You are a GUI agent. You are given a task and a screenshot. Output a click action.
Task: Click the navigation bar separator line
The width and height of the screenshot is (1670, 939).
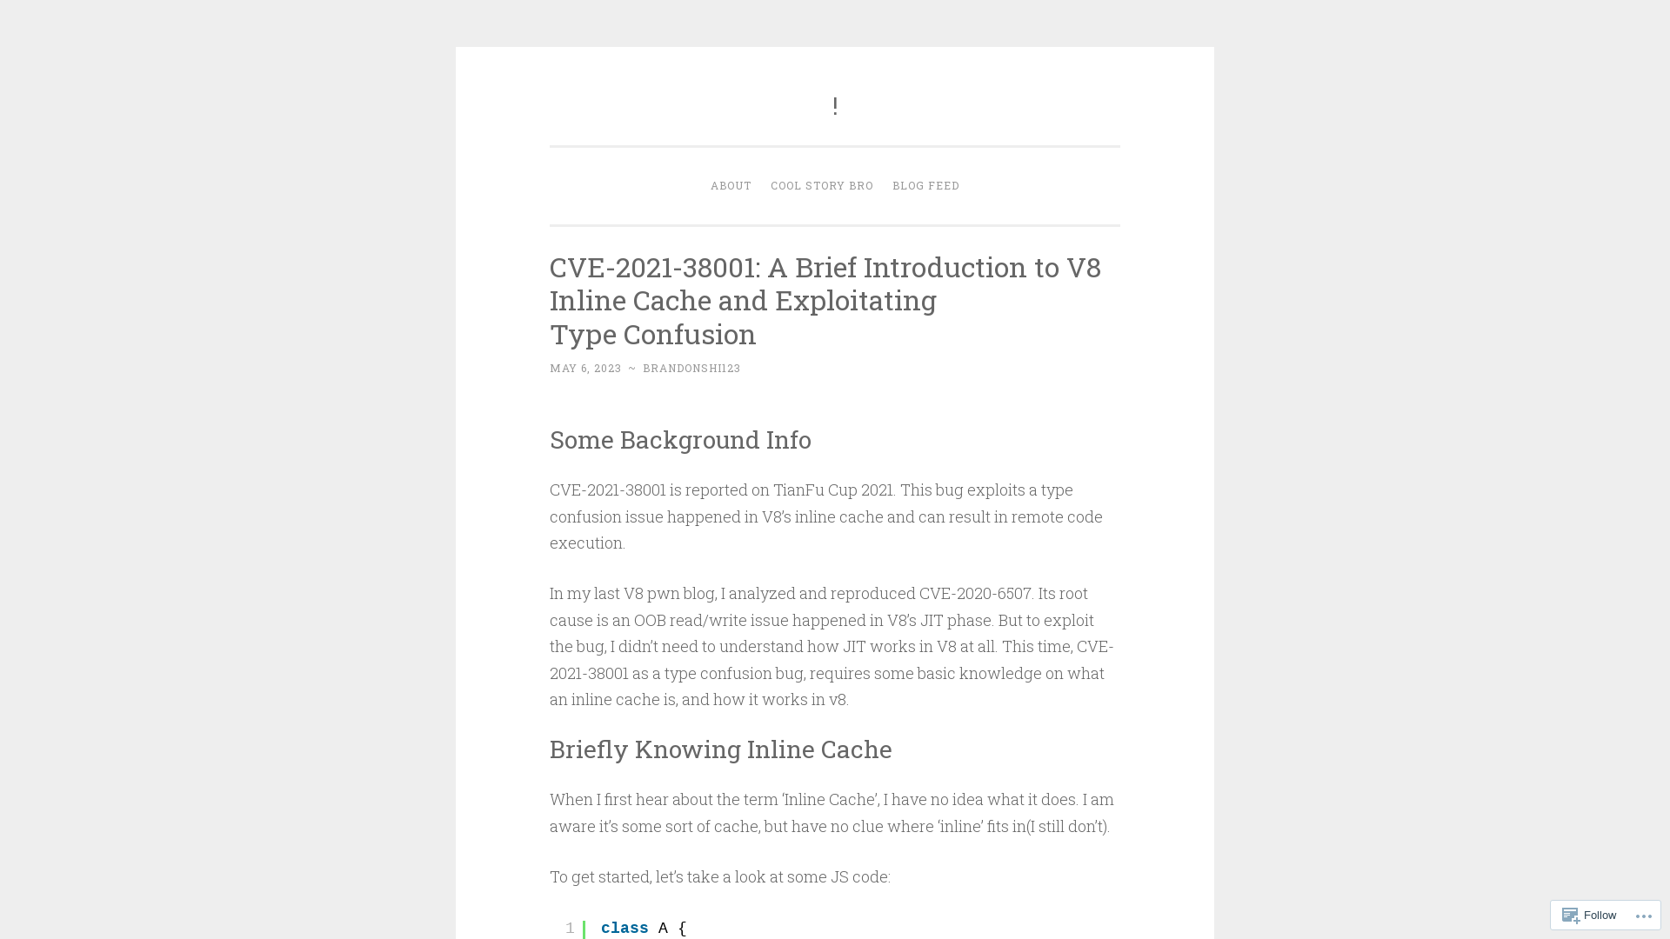[835, 147]
